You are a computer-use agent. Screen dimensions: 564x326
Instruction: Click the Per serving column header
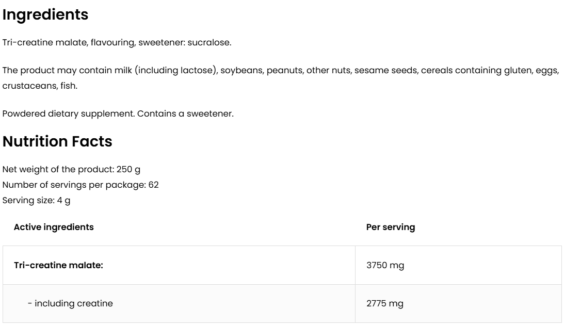(x=390, y=227)
